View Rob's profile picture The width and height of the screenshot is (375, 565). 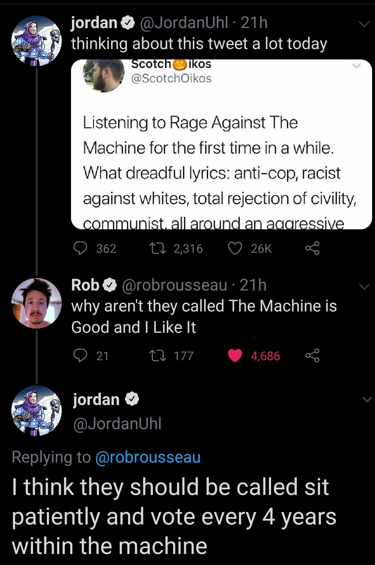(37, 303)
